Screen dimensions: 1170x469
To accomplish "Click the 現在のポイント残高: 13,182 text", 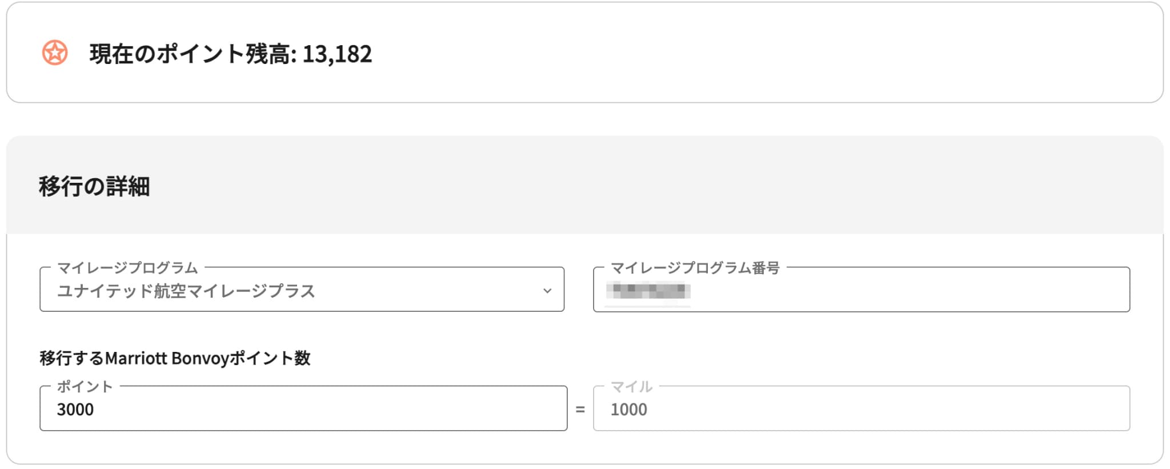I will pyautogui.click(x=231, y=54).
